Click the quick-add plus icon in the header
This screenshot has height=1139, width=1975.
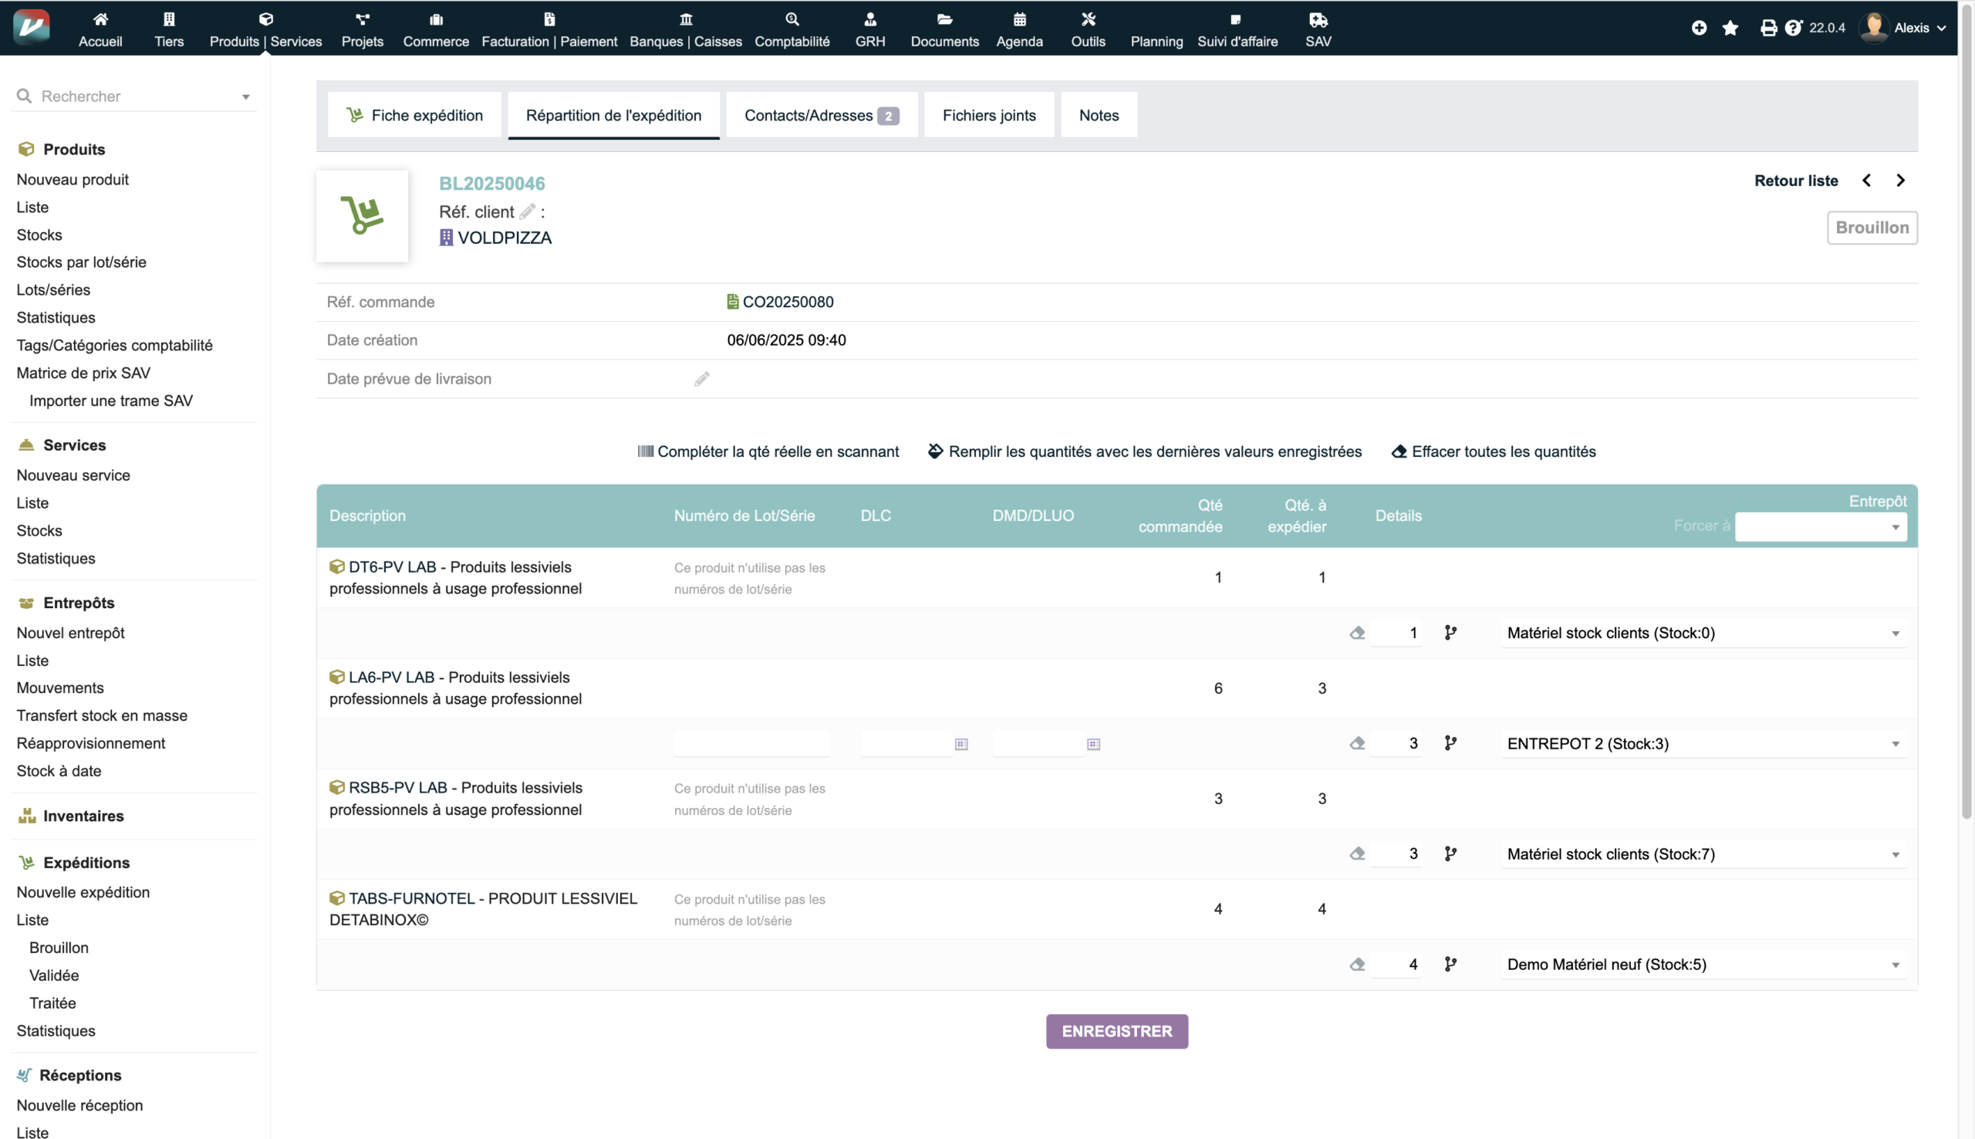(x=1699, y=28)
